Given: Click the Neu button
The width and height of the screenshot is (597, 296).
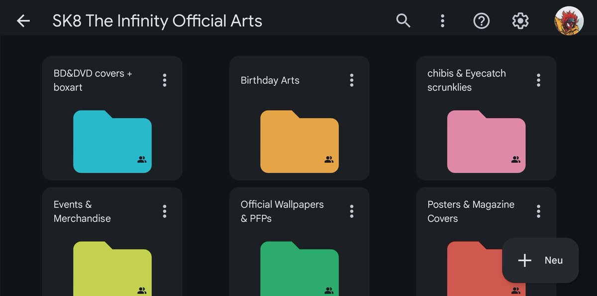Looking at the screenshot, I should [540, 260].
